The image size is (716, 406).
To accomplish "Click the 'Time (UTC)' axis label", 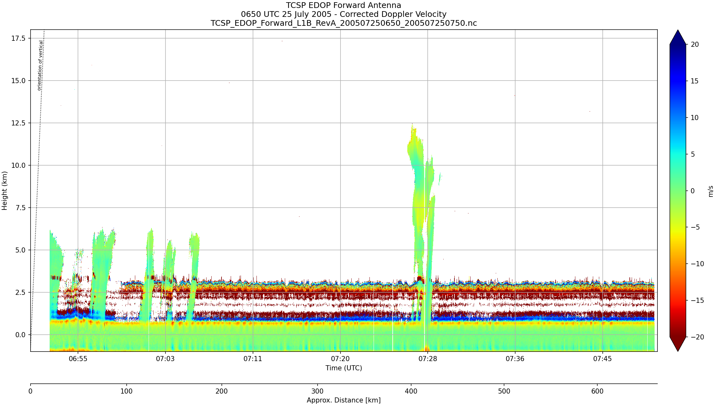I will point(344,368).
